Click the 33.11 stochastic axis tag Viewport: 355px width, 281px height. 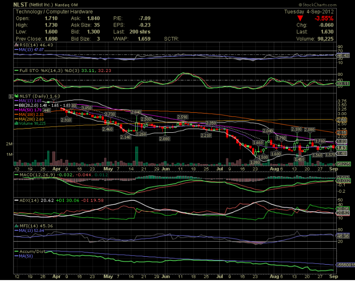343,84
